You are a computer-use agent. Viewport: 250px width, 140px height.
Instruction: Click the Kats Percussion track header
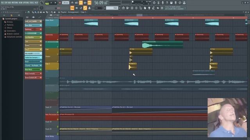[x=52, y=117]
